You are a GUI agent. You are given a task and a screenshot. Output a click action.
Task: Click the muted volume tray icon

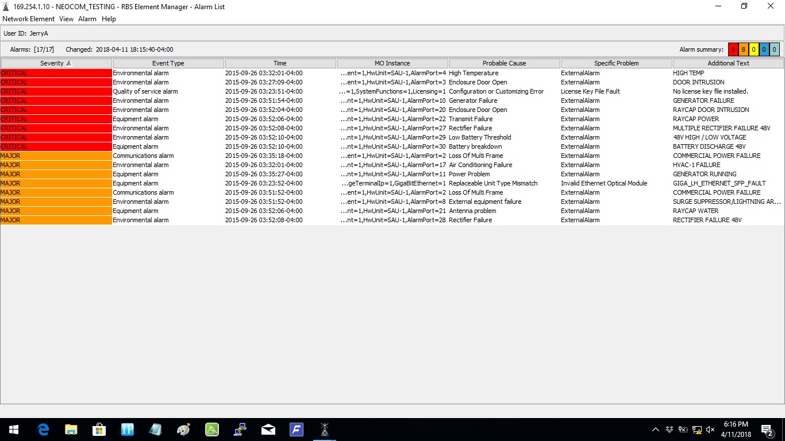711,430
